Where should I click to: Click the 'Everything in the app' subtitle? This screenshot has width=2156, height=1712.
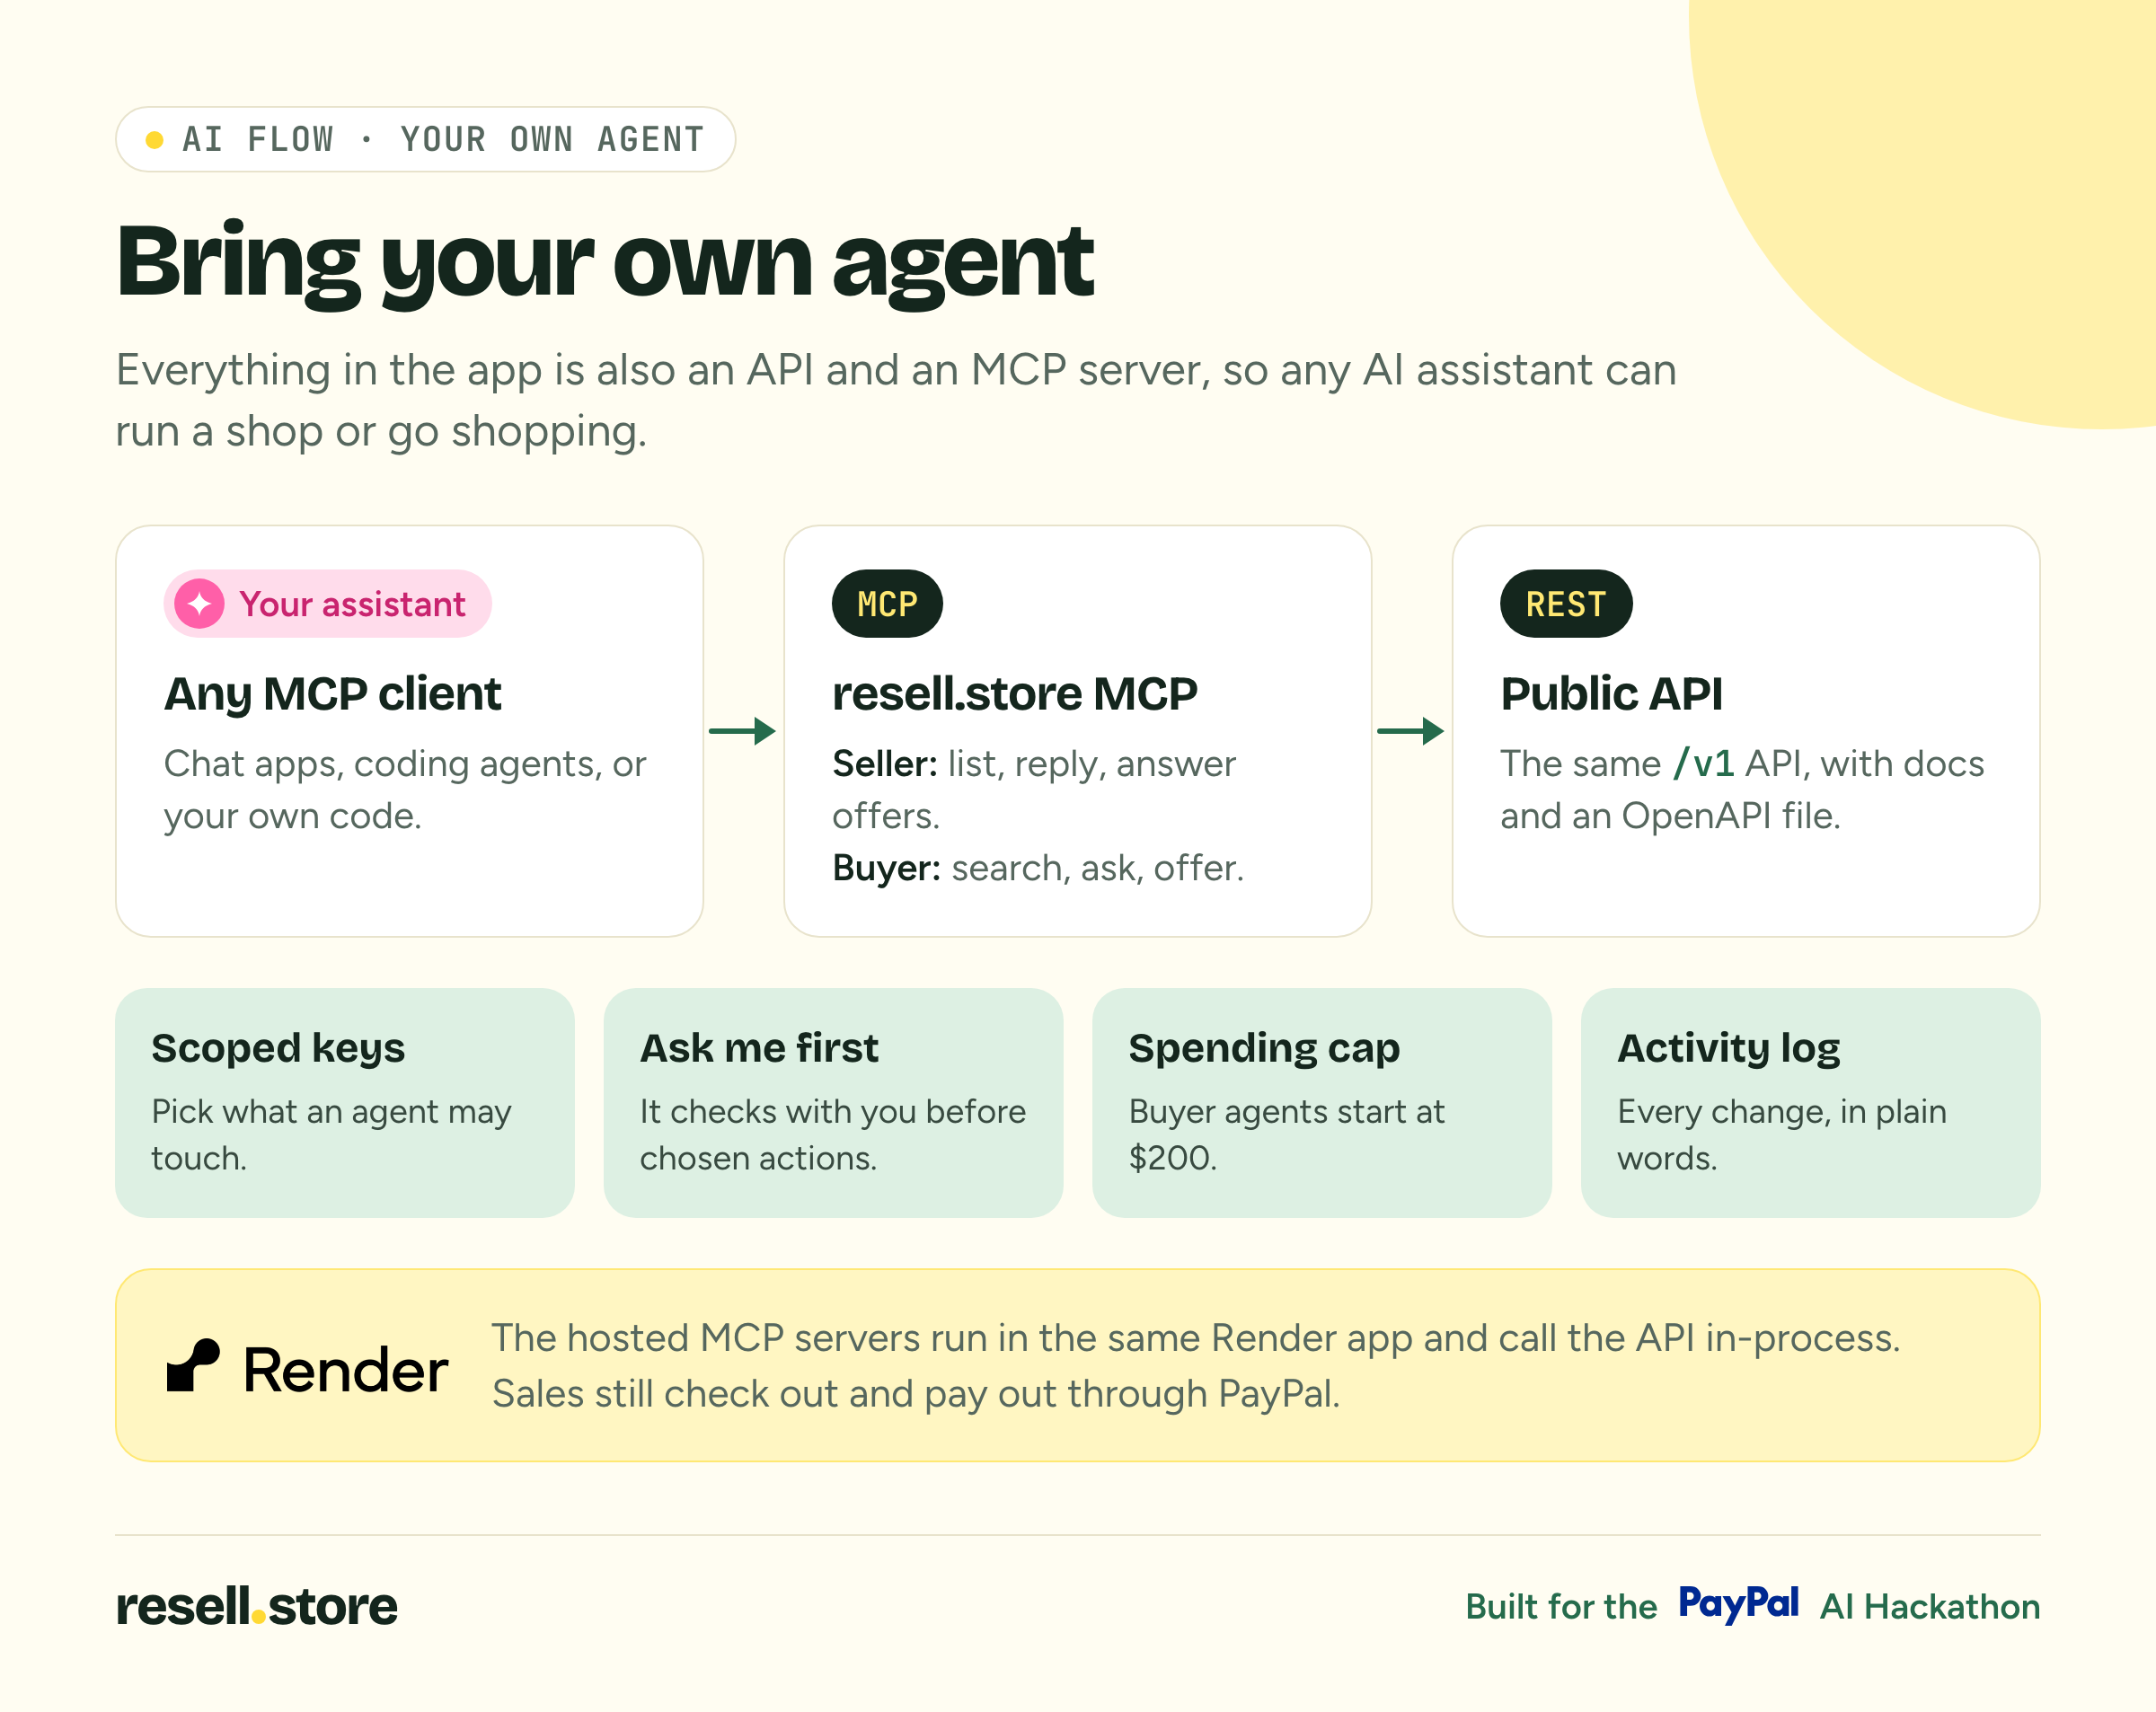coord(896,400)
